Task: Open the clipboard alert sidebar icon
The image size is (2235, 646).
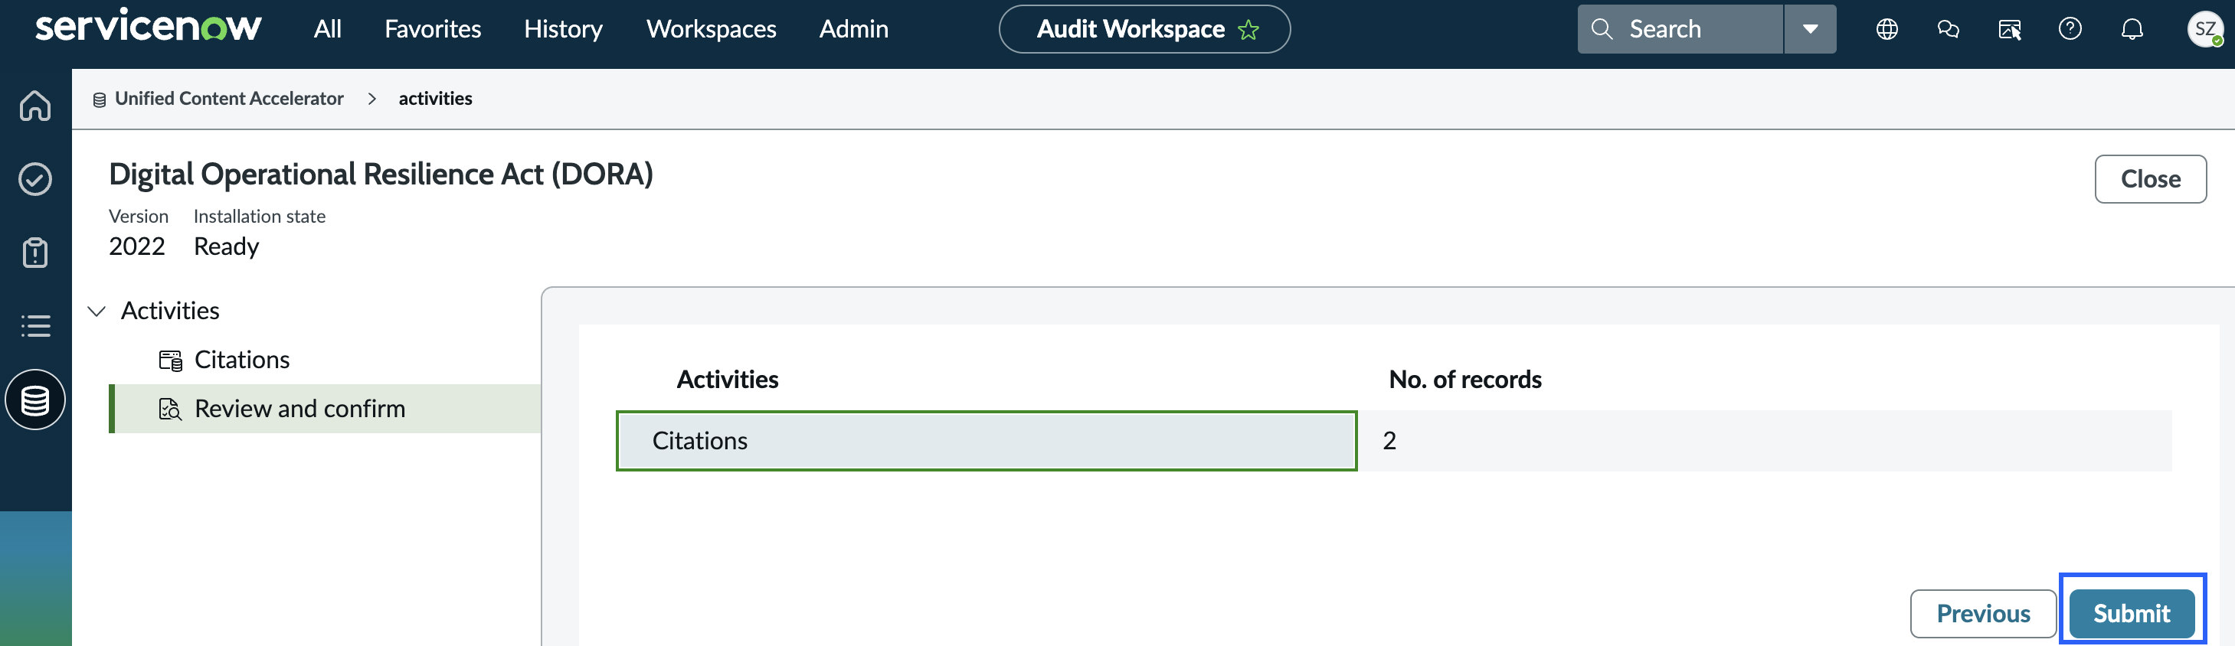Action: [x=35, y=253]
